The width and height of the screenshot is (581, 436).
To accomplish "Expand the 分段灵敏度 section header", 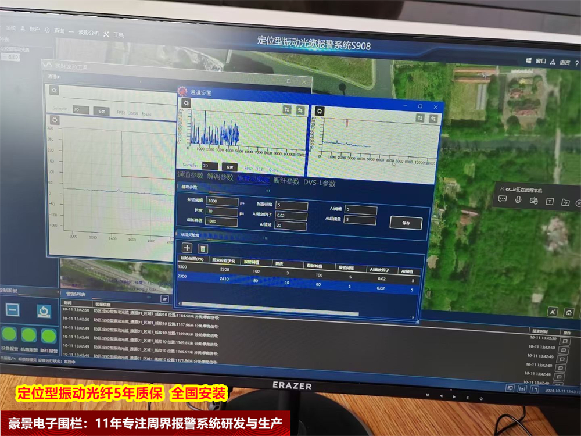I will [192, 234].
